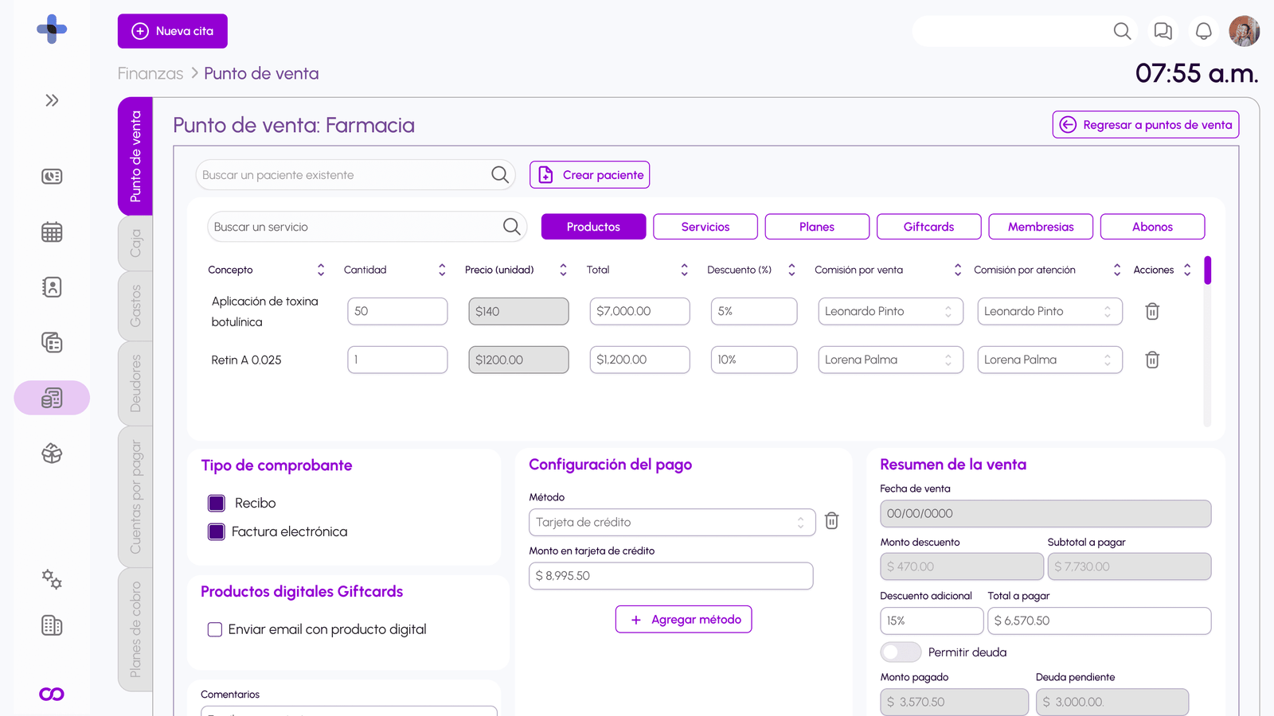Click the search magnifier in top bar

coord(1122,31)
